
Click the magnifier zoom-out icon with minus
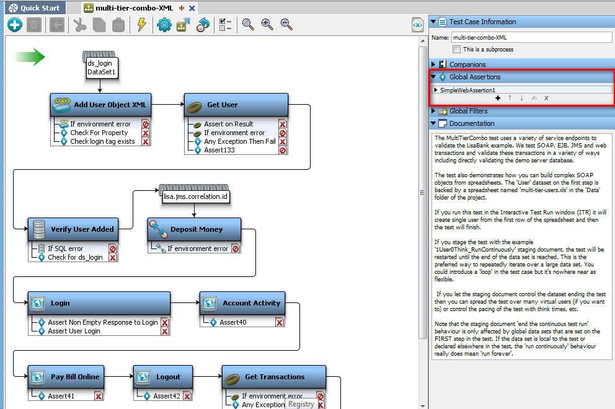pos(286,25)
